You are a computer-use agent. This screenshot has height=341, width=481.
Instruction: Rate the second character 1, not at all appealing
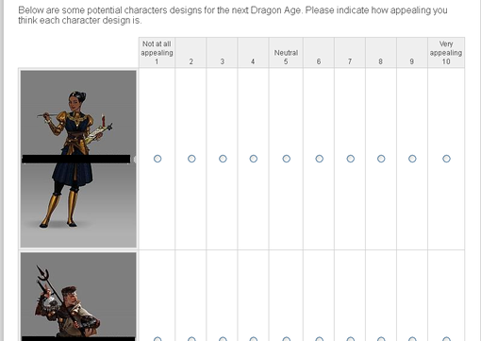158,339
